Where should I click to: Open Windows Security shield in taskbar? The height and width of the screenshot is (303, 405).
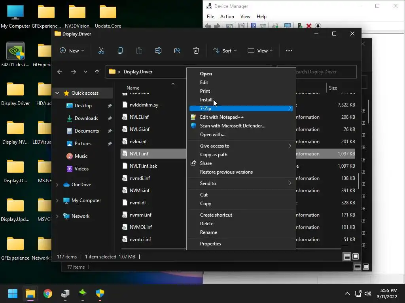[x=100, y=294]
